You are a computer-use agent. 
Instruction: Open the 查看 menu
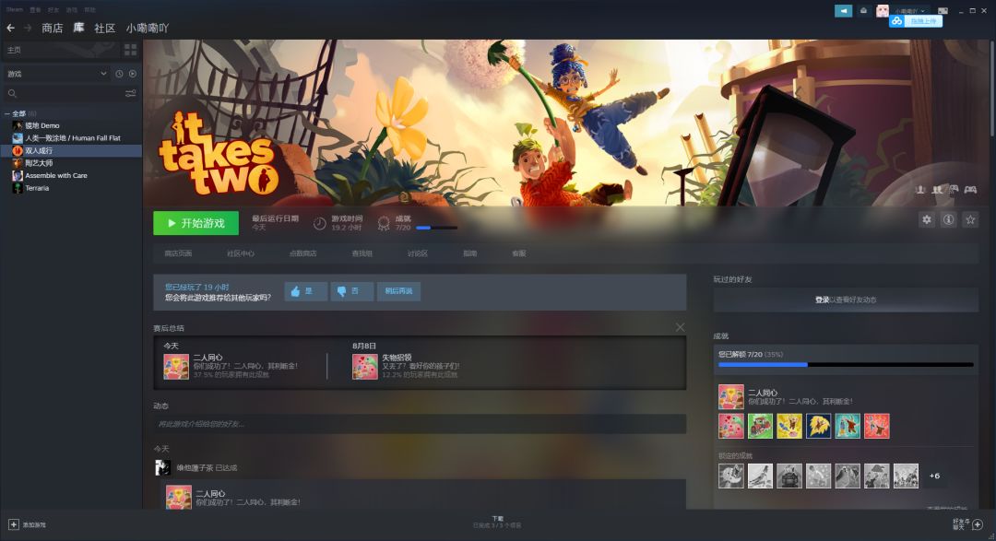[x=36, y=9]
